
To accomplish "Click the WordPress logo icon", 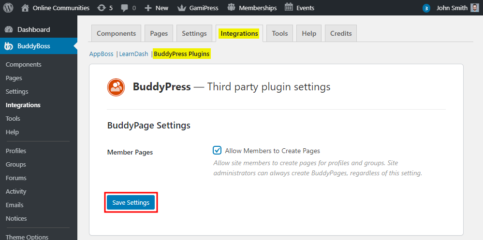I will [x=8, y=8].
